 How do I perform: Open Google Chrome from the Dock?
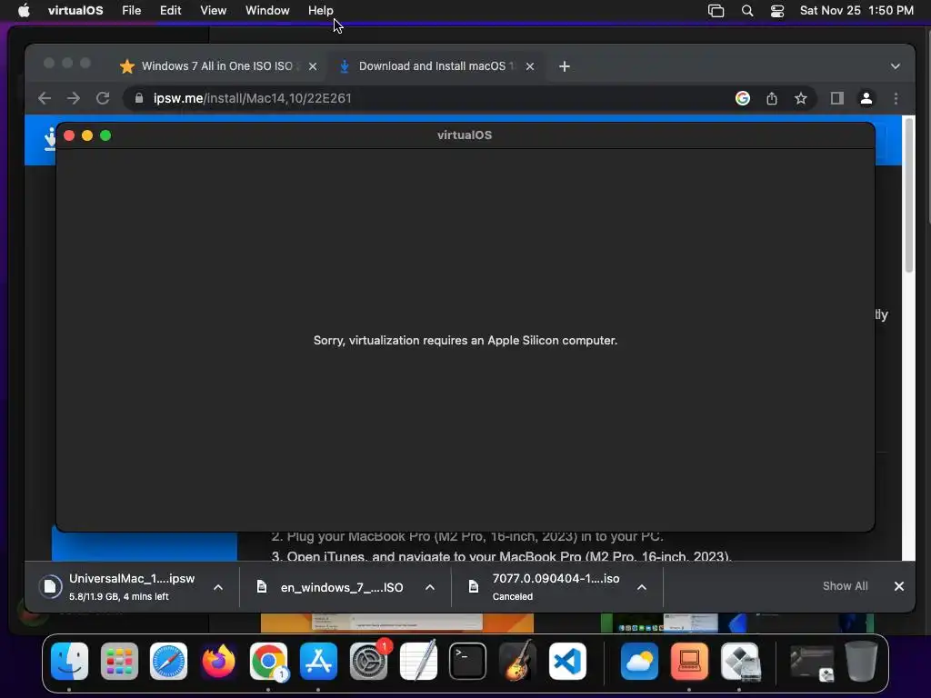(x=268, y=662)
